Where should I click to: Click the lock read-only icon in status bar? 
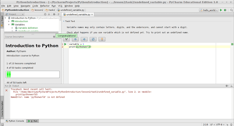coord(227,124)
